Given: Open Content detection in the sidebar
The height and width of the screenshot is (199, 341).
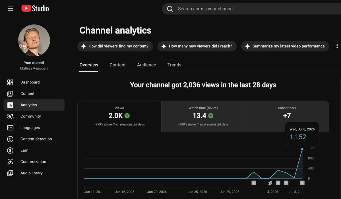Looking at the screenshot, I should pyautogui.click(x=34, y=139).
